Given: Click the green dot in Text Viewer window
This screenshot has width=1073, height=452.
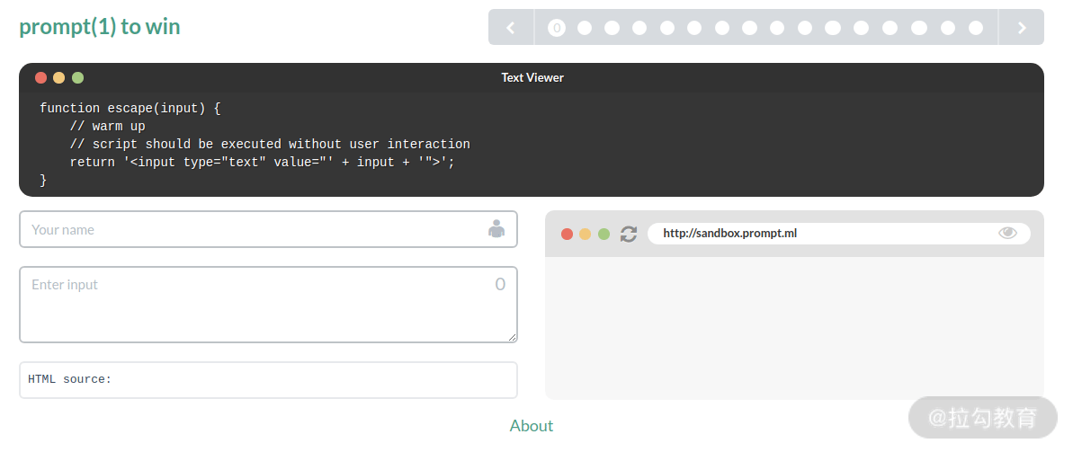Looking at the screenshot, I should click(78, 77).
